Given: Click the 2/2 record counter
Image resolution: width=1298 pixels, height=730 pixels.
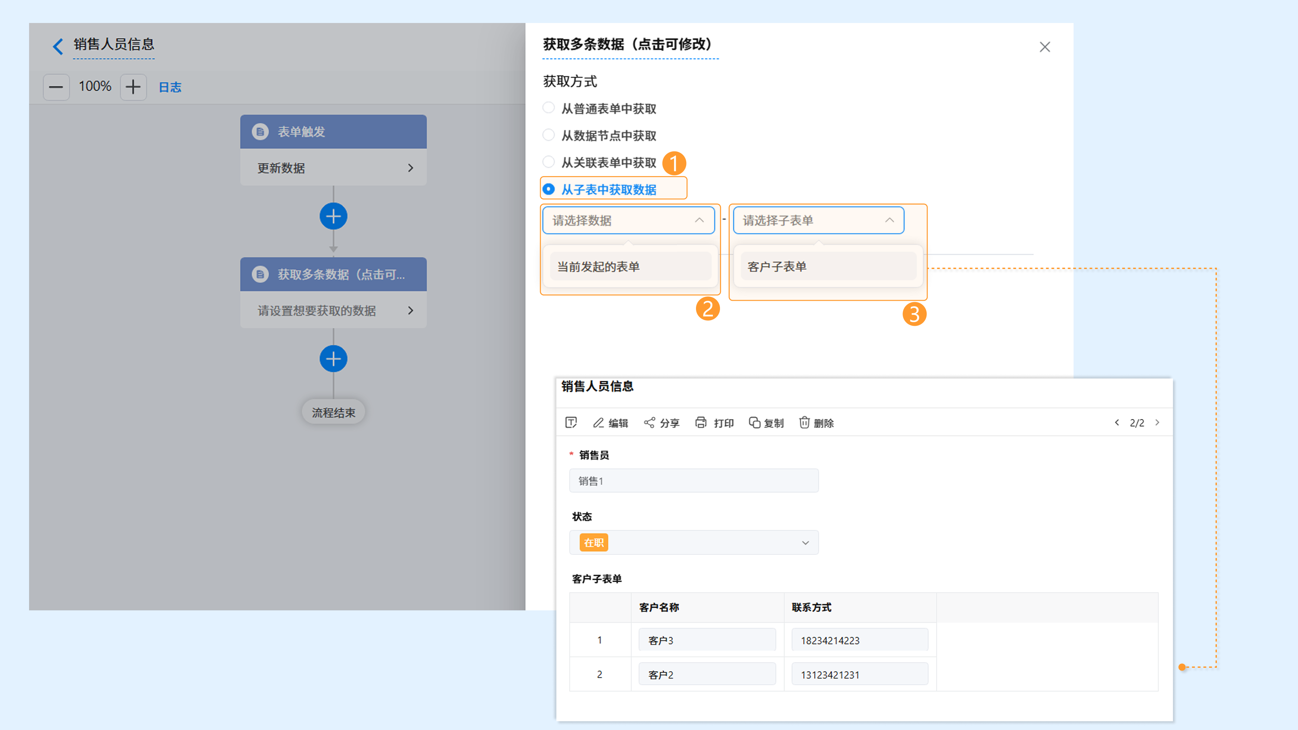Looking at the screenshot, I should [x=1137, y=423].
